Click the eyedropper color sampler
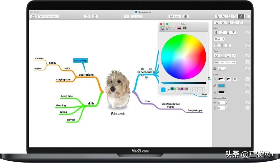 pyautogui.click(x=168, y=90)
